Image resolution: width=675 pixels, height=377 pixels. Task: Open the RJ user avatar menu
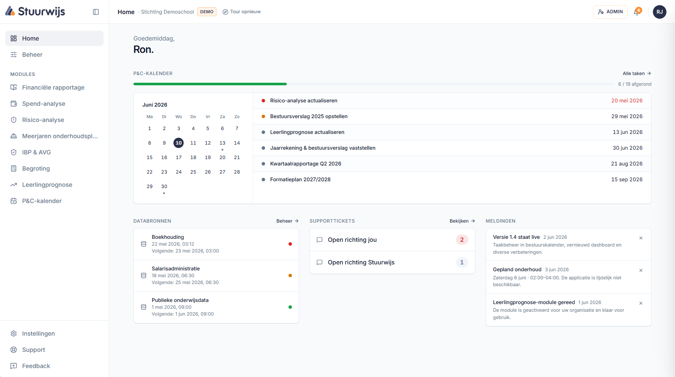660,12
